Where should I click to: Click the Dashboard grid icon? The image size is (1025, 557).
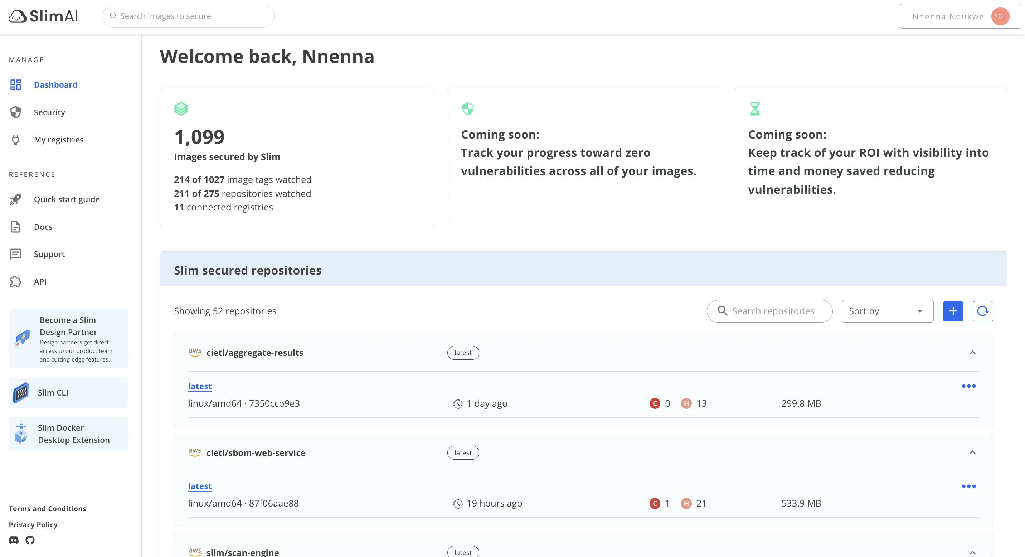(x=15, y=85)
